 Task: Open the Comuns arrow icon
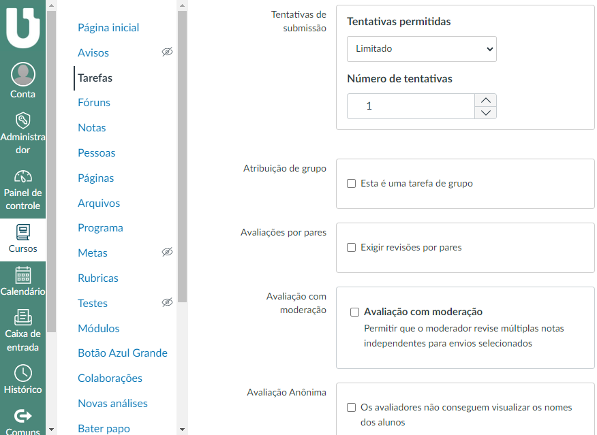23,415
